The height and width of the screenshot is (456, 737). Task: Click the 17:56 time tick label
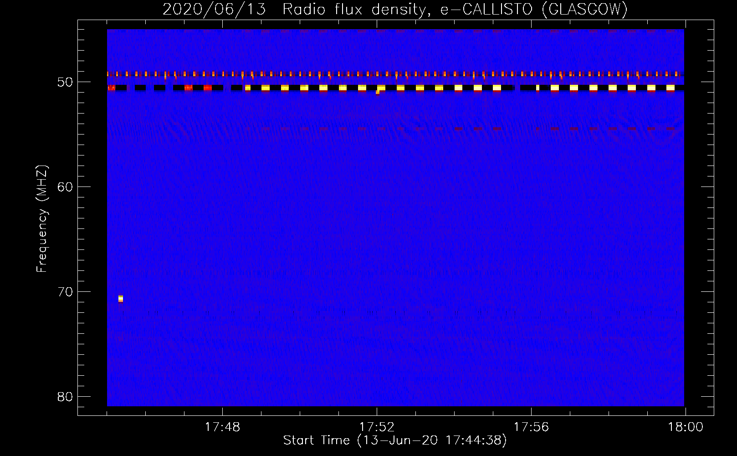531,427
